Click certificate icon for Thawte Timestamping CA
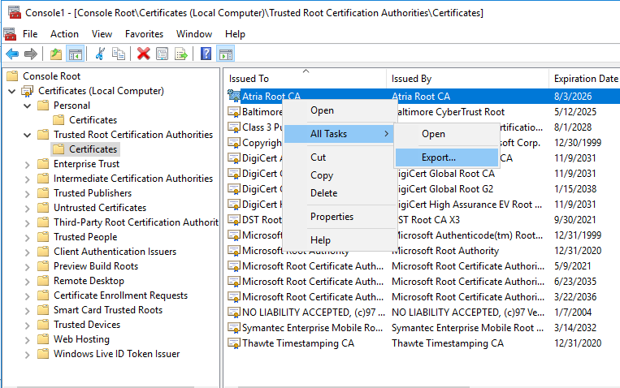The height and width of the screenshot is (388, 620). [x=234, y=343]
